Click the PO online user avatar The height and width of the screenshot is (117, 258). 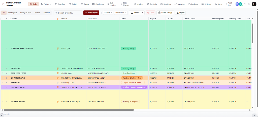coord(237,4)
